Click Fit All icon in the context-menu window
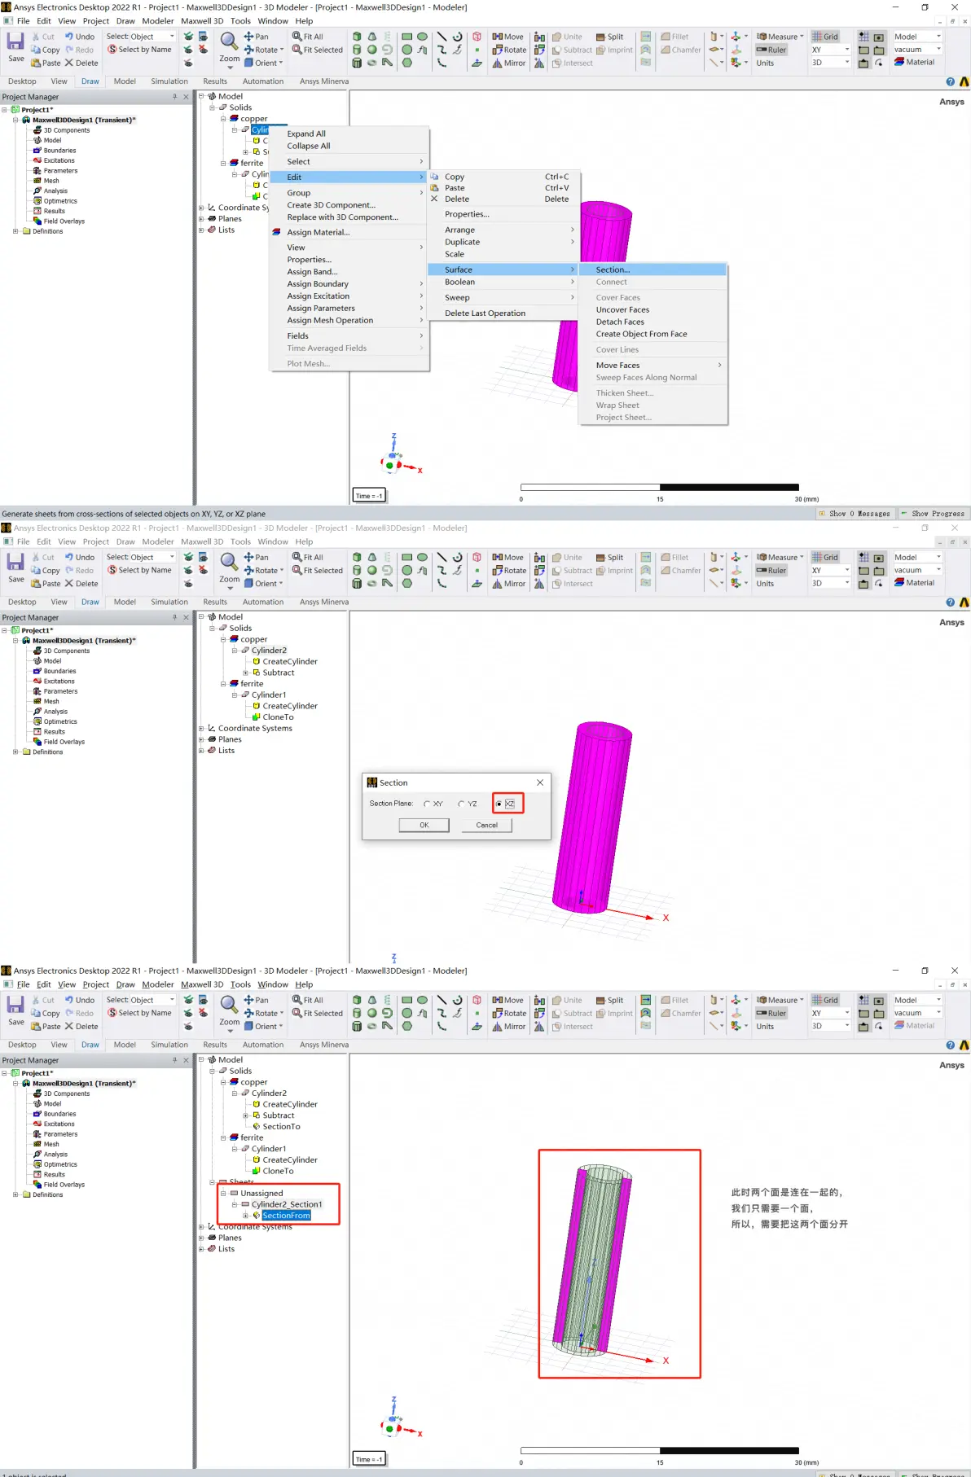Image resolution: width=971 pixels, height=1477 pixels. coord(308,37)
